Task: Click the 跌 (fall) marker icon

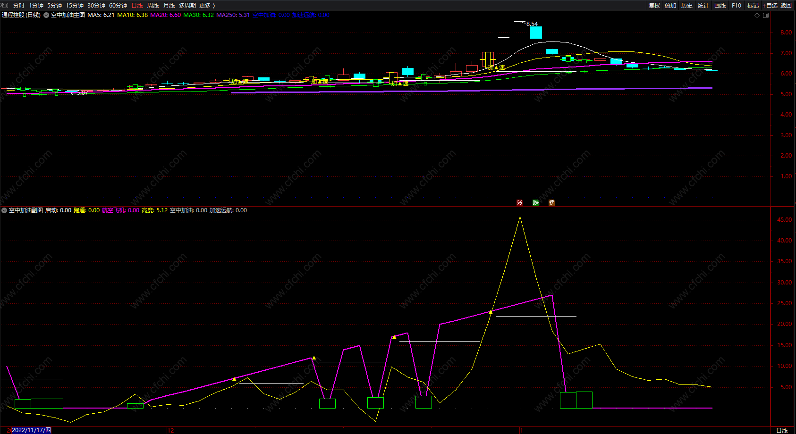Action: (x=535, y=203)
